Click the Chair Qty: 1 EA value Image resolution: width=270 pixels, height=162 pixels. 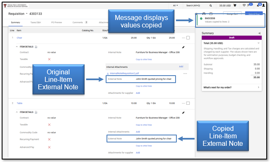tap(151, 38)
